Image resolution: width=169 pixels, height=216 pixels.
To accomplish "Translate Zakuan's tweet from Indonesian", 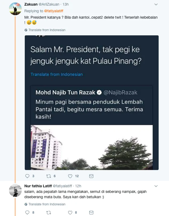I will pos(47,30).
